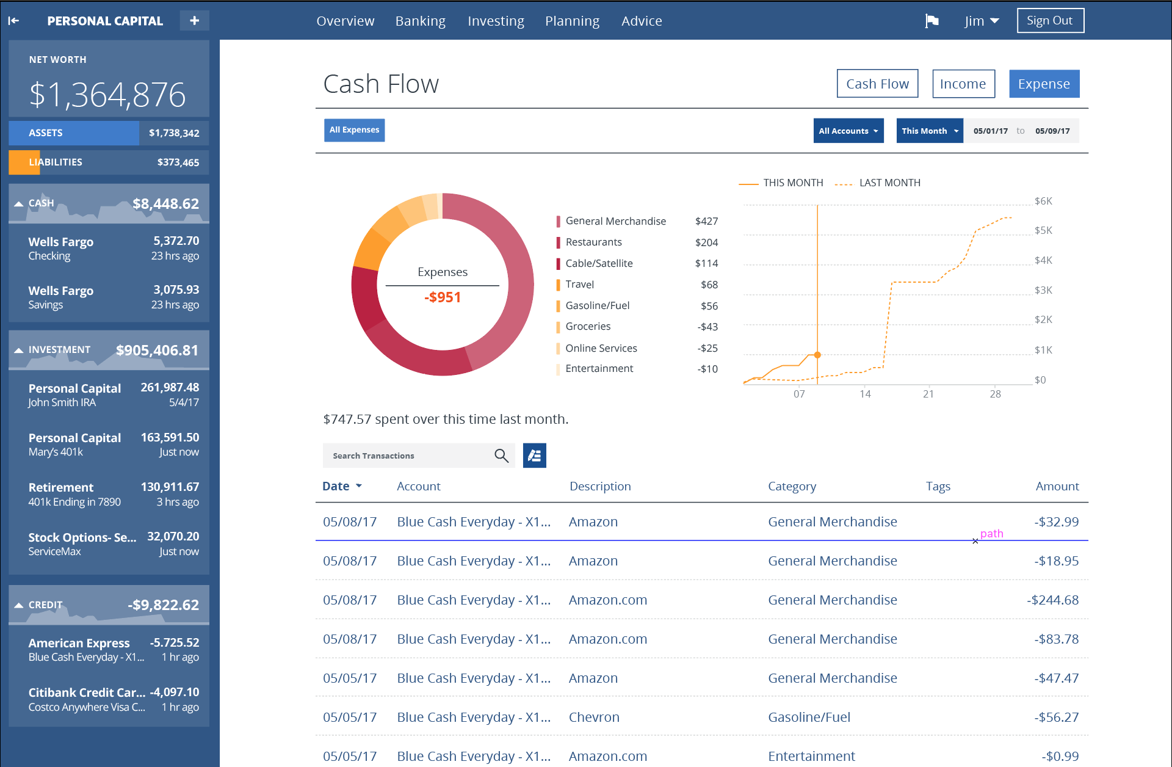Open the bulk transaction edit icon
The image size is (1172, 767).
[534, 456]
